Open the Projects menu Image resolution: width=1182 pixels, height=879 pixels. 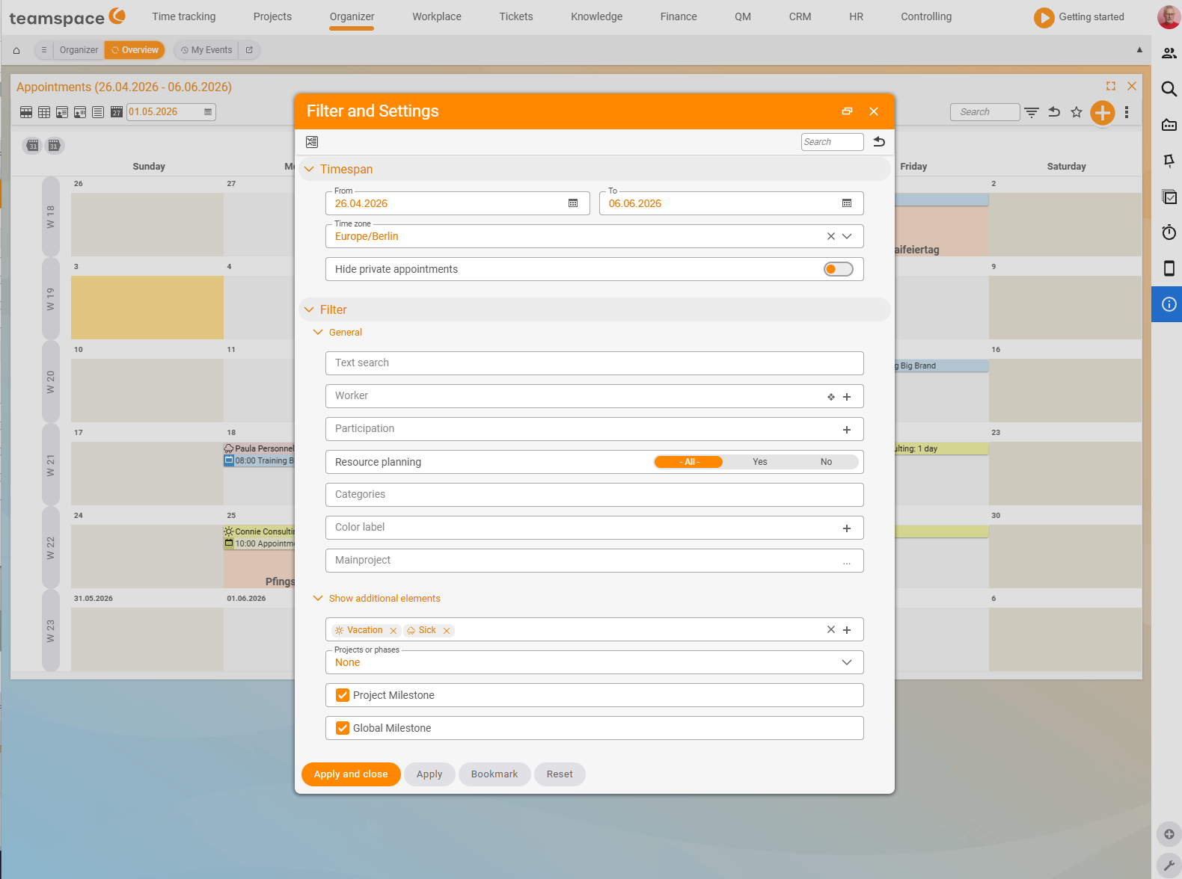[x=272, y=16]
